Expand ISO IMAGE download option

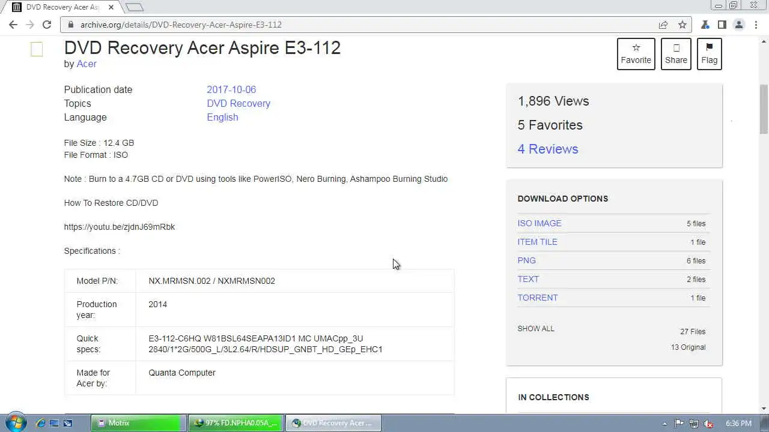point(540,223)
